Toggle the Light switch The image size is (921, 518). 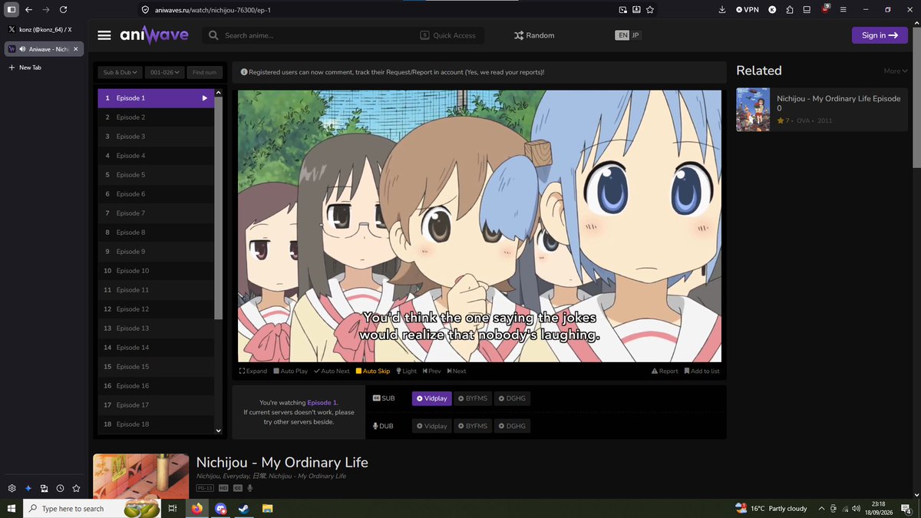point(407,371)
